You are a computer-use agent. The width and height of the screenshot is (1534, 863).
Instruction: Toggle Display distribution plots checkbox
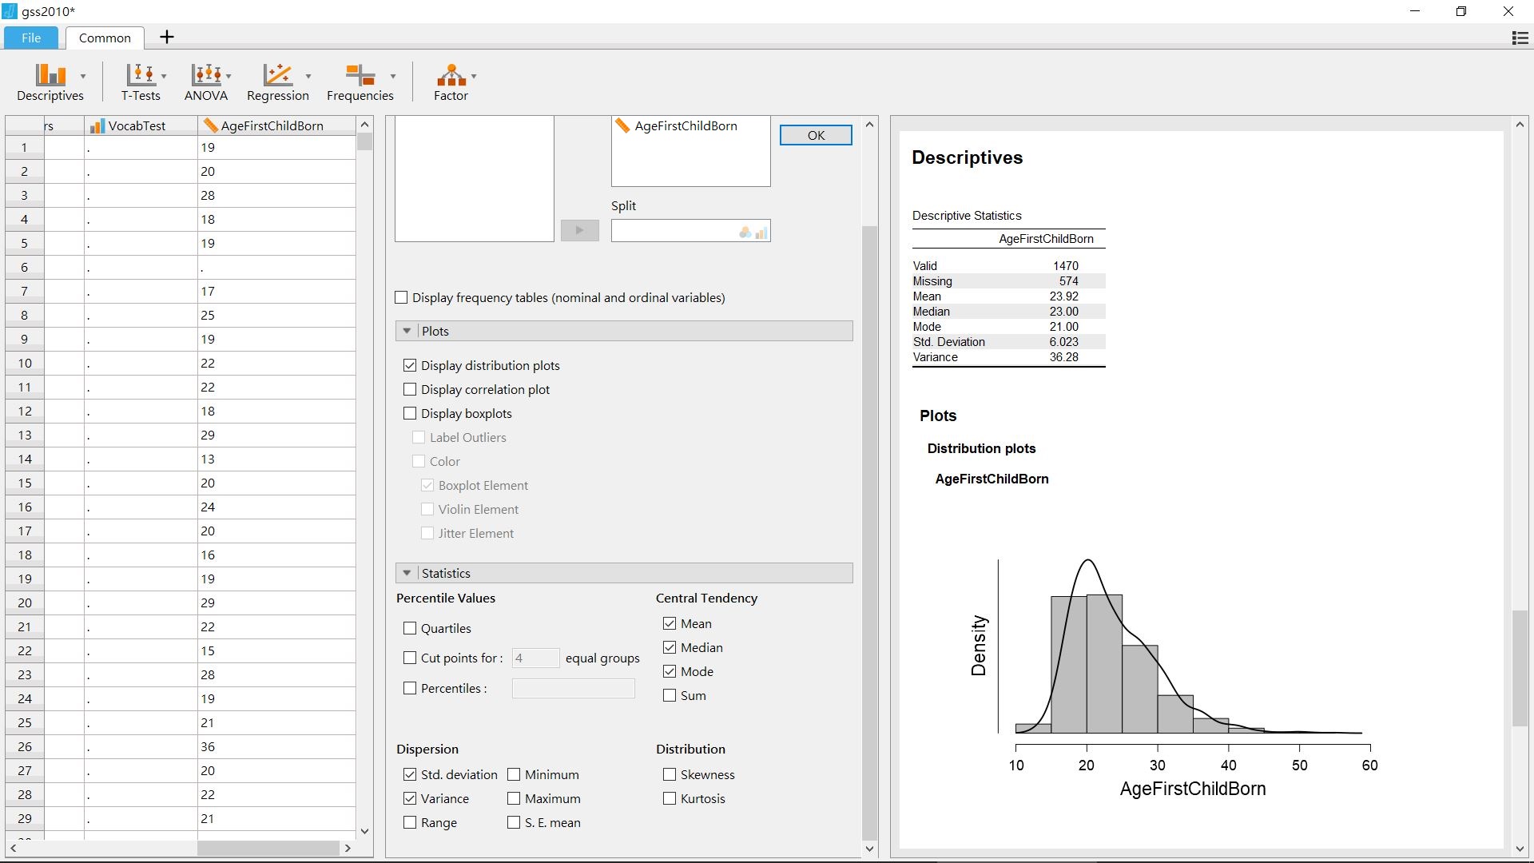[x=410, y=364]
